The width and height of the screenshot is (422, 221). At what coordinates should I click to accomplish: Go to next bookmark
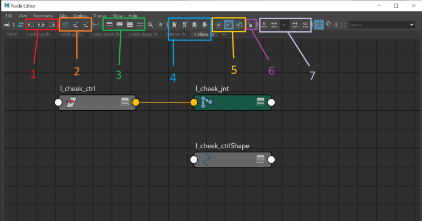coord(205,25)
